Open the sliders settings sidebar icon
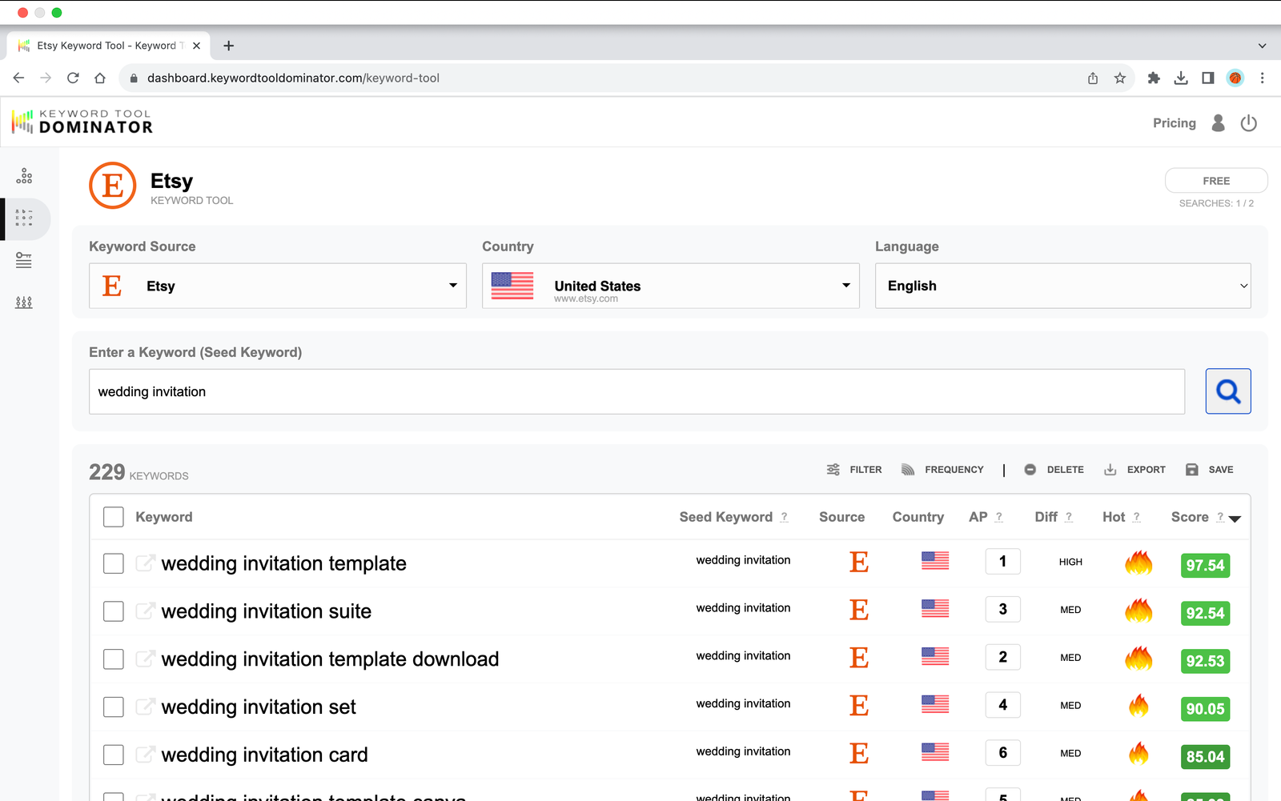The height and width of the screenshot is (801, 1281). pyautogui.click(x=24, y=302)
